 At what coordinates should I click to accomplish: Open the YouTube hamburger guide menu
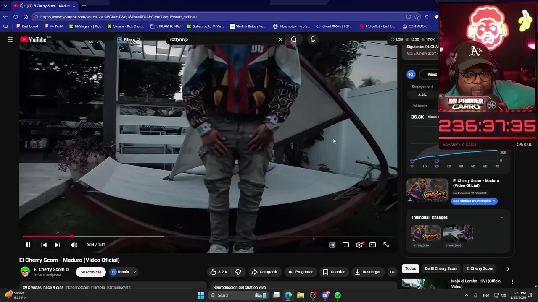pyautogui.click(x=10, y=39)
